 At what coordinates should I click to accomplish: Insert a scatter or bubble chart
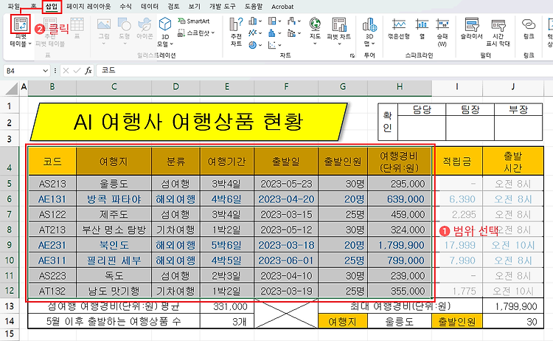tap(272, 45)
